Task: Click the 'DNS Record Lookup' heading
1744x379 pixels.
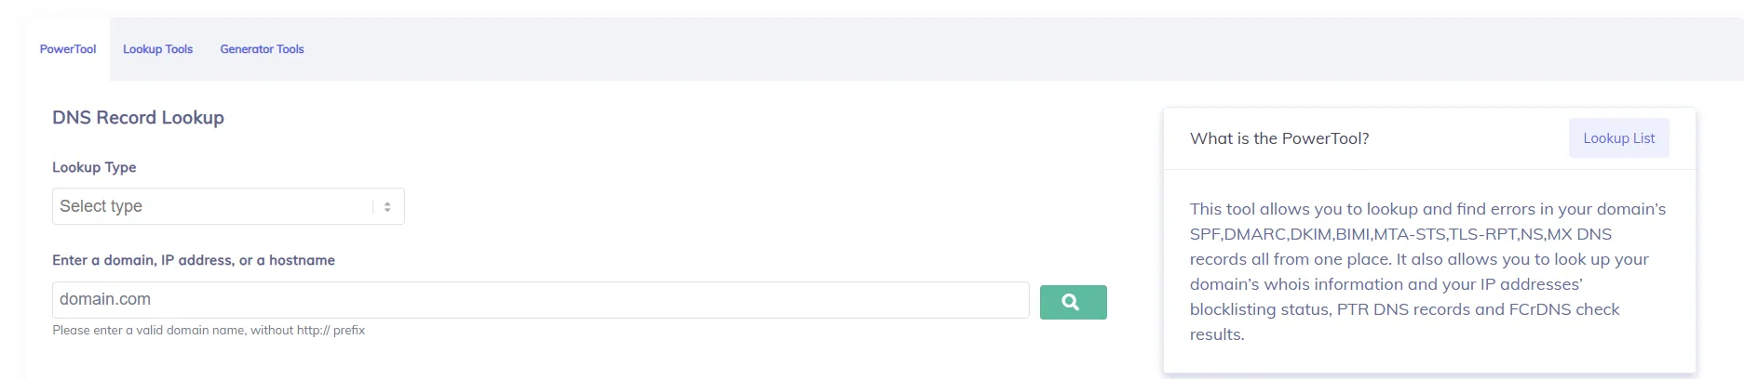Action: (138, 118)
